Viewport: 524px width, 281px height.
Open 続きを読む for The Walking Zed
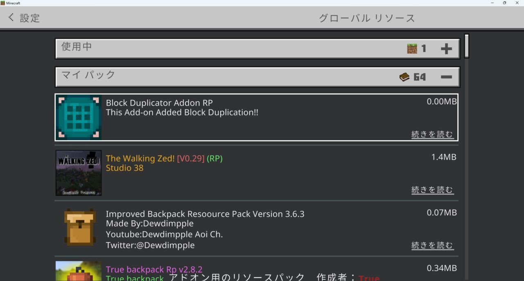pos(432,190)
